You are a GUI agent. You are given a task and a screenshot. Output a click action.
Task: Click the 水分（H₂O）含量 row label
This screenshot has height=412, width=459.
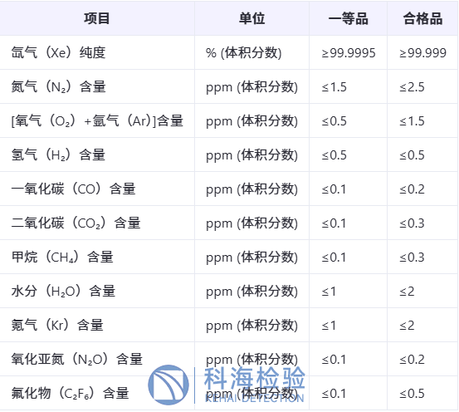tap(63, 292)
